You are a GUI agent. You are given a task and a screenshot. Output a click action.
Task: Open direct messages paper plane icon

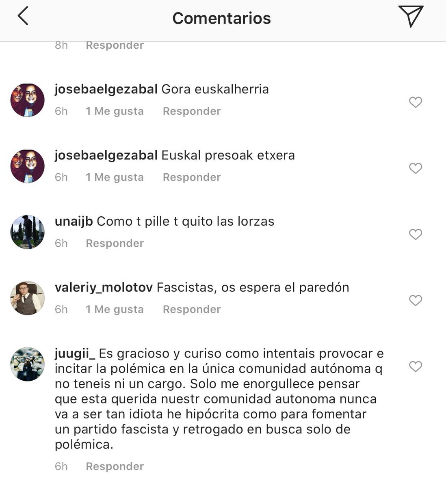411,16
